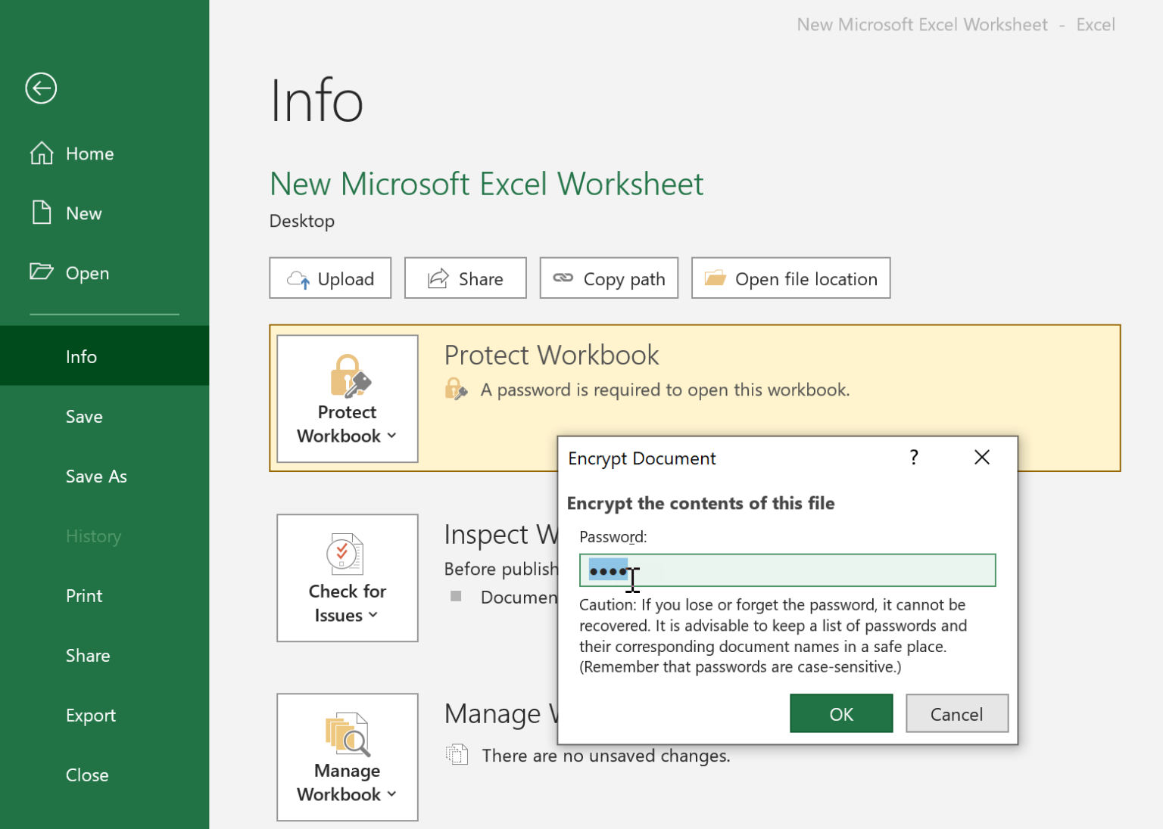Close the Encrypt Document dialog
This screenshot has height=829, width=1163.
(x=982, y=458)
